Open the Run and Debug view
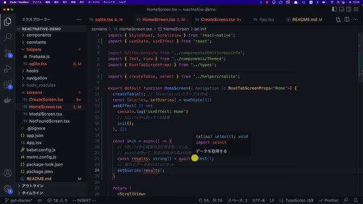This screenshot has height=204, width=363. 7,69
